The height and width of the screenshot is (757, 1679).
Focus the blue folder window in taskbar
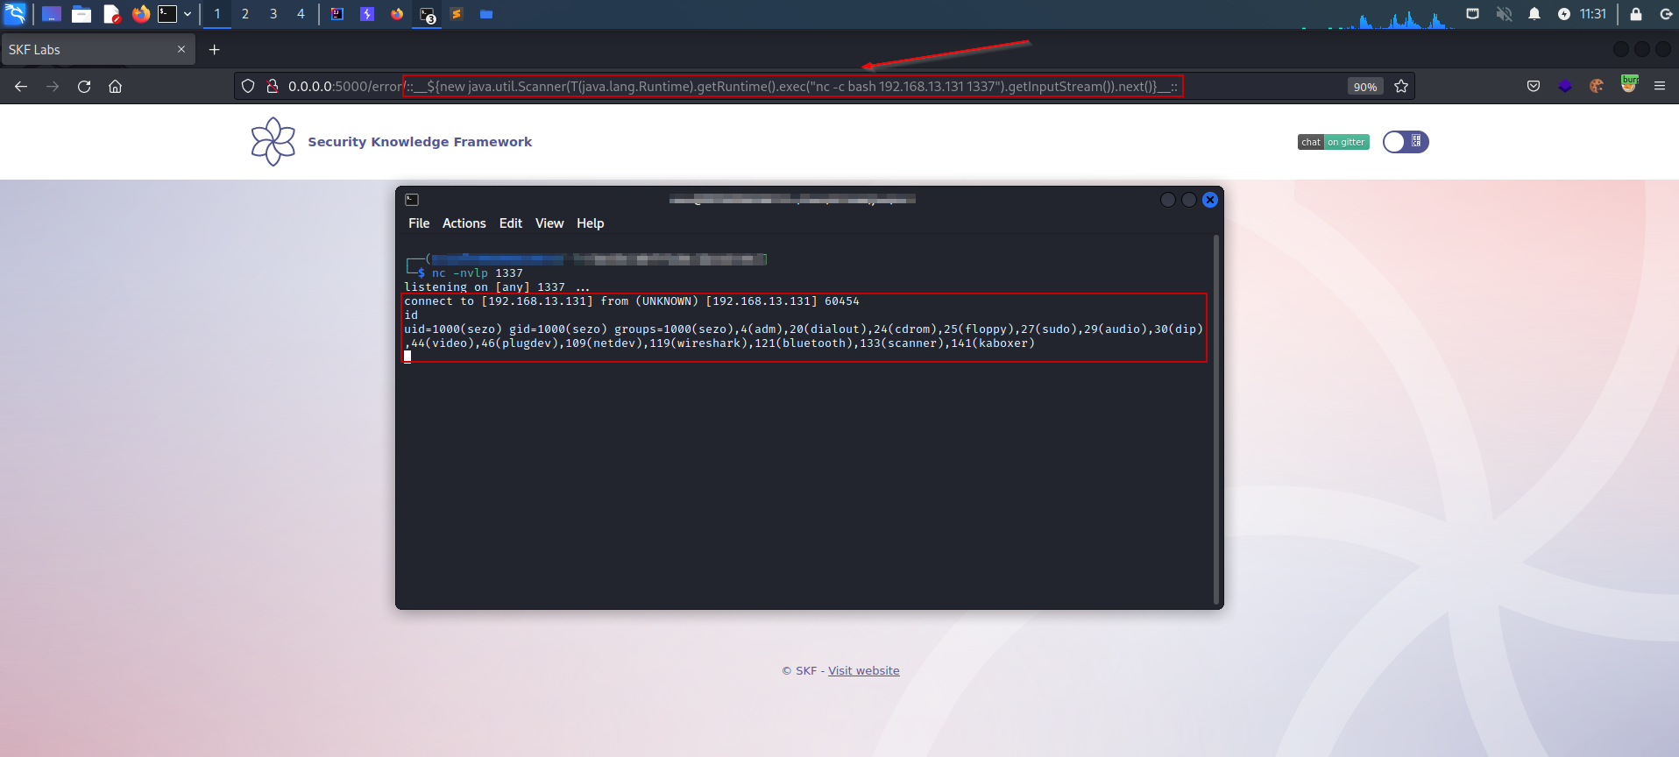(486, 14)
